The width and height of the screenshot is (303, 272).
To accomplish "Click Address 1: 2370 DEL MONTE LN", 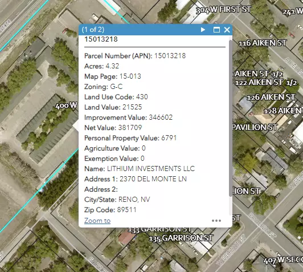I will coord(136,179).
